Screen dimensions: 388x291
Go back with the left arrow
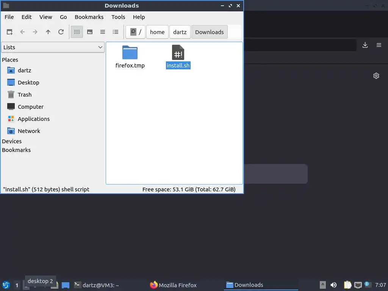(22, 32)
